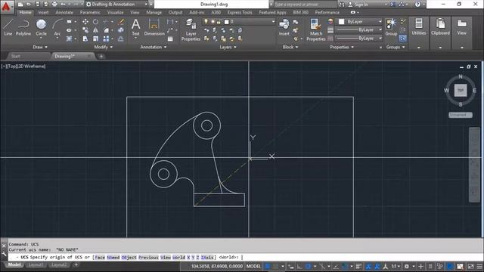Image resolution: width=484 pixels, height=272 pixels.
Task: Expand the Properties panel dropdown
Action: (342, 47)
